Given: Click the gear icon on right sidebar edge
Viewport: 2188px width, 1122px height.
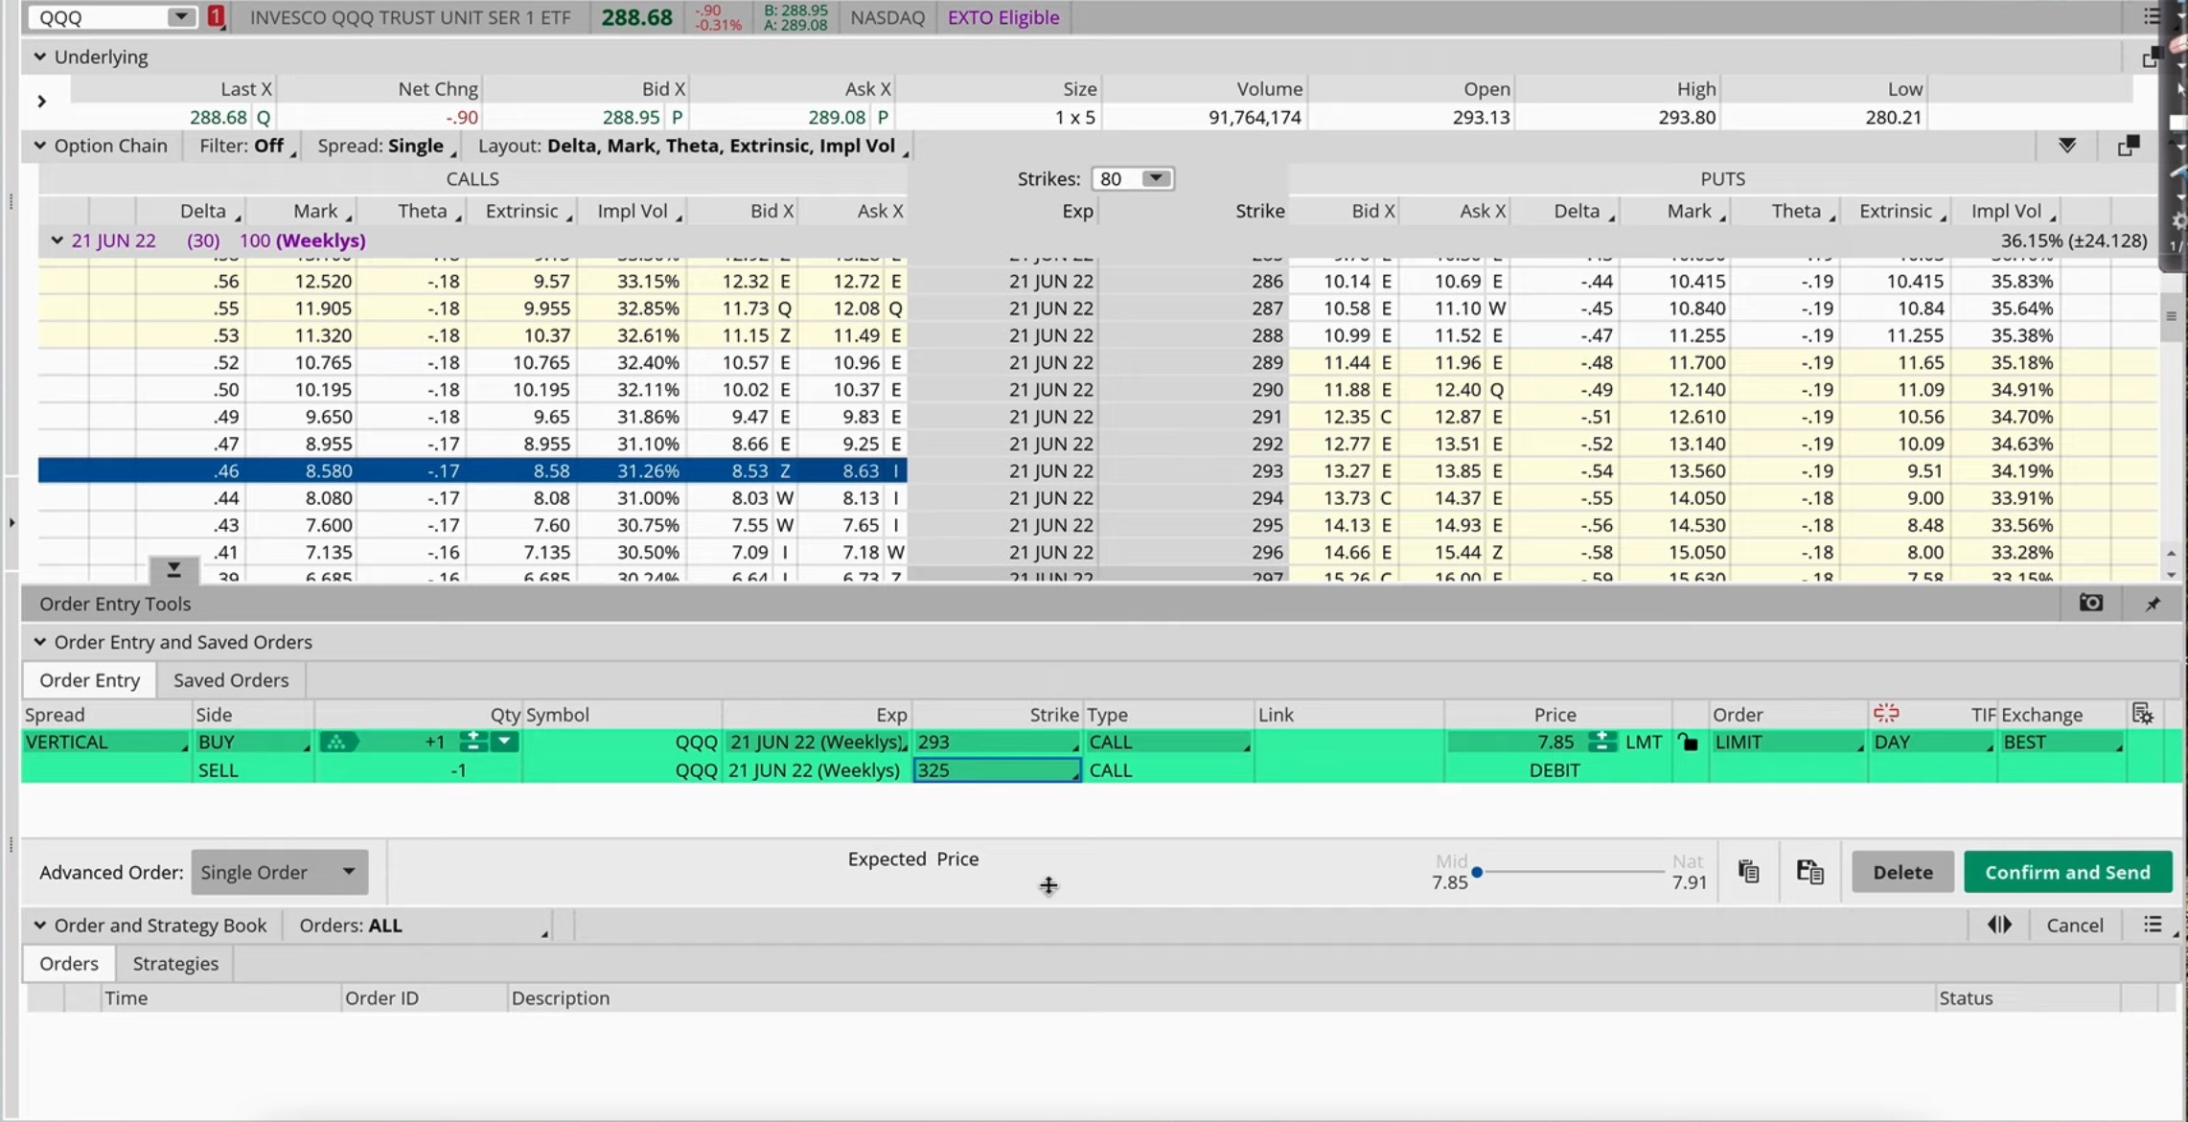Looking at the screenshot, I should coord(2178,221).
